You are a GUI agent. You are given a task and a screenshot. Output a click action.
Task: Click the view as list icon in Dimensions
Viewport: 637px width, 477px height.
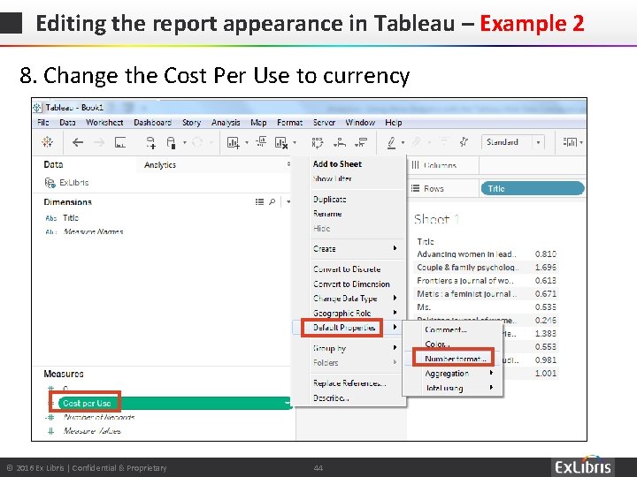pyautogui.click(x=259, y=201)
